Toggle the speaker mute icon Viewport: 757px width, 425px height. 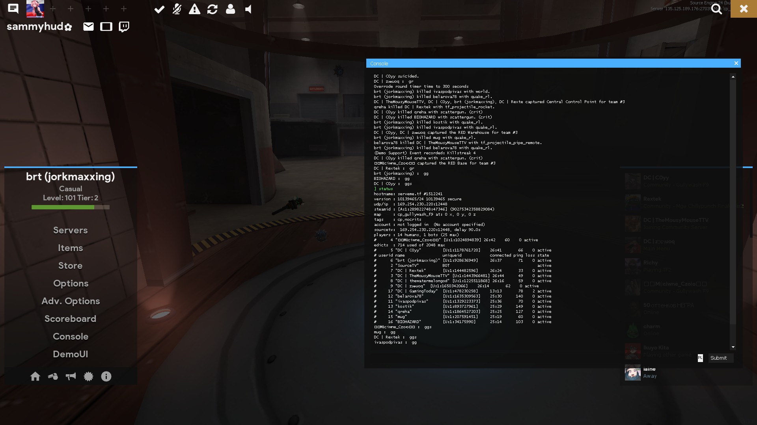pyautogui.click(x=248, y=9)
